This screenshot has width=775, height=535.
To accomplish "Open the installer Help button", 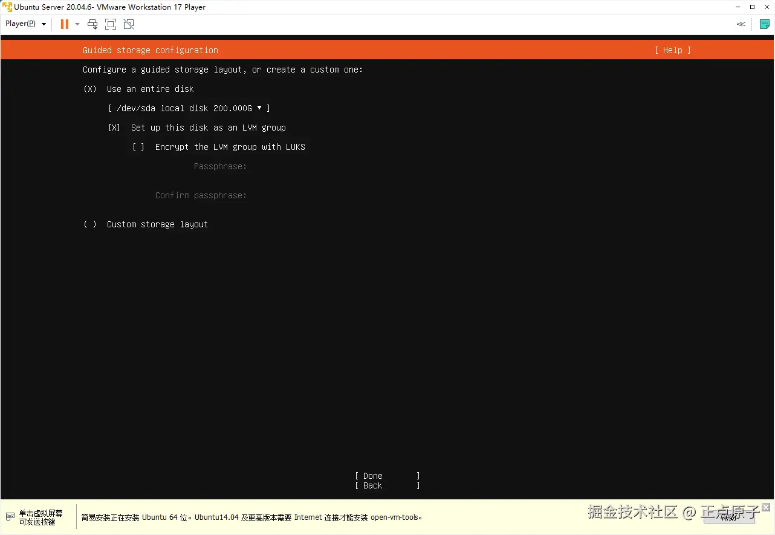I will 672,50.
